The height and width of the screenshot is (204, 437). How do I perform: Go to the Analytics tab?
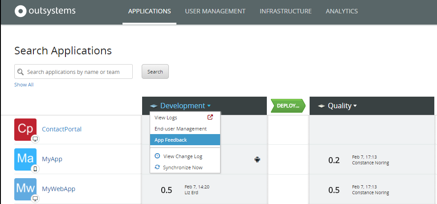342,11
